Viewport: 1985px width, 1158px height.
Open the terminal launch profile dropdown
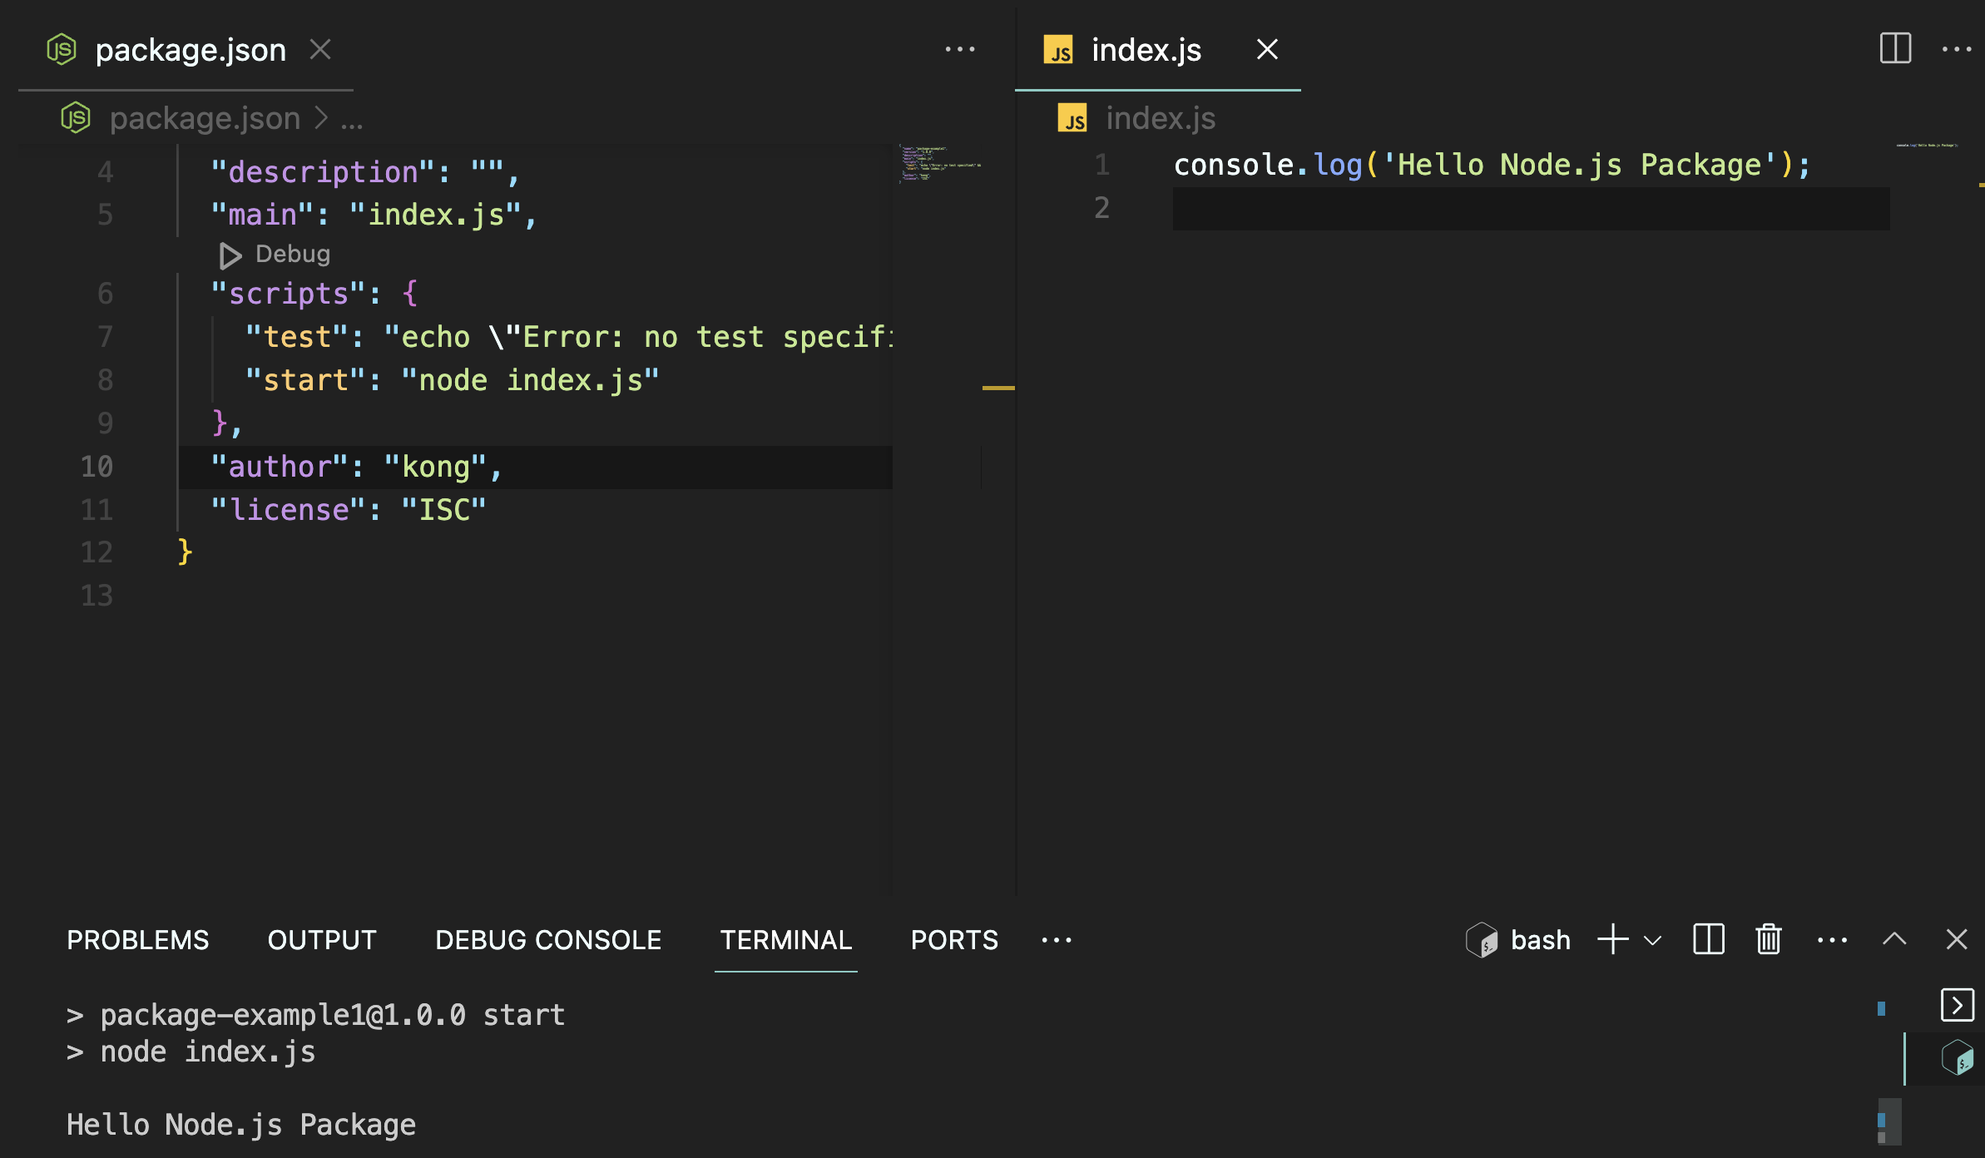coord(1651,941)
